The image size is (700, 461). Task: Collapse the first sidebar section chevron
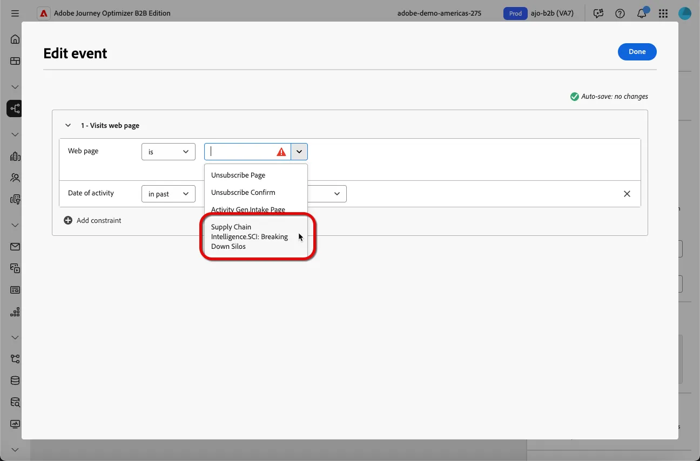[15, 87]
